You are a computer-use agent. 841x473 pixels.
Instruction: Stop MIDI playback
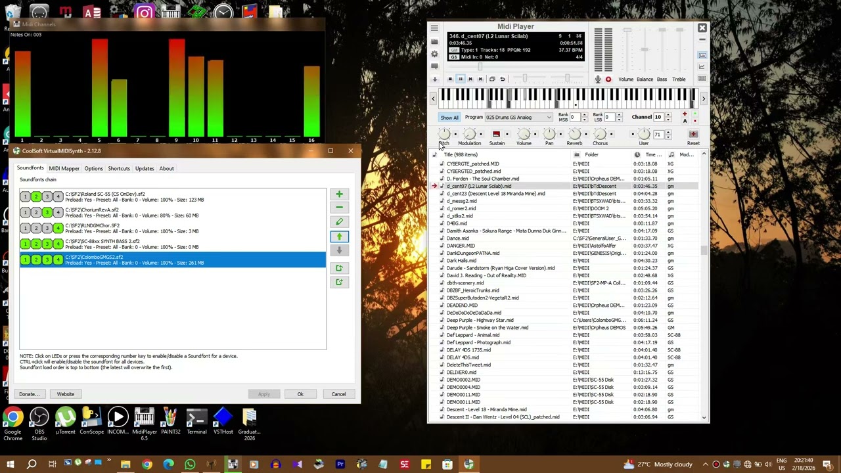click(x=450, y=79)
